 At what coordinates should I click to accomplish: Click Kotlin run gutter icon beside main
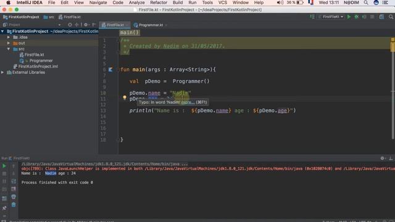tap(110, 70)
